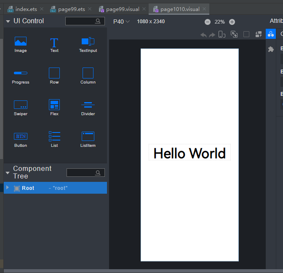
Task: Select the Hello World text on canvas
Action: pos(190,153)
